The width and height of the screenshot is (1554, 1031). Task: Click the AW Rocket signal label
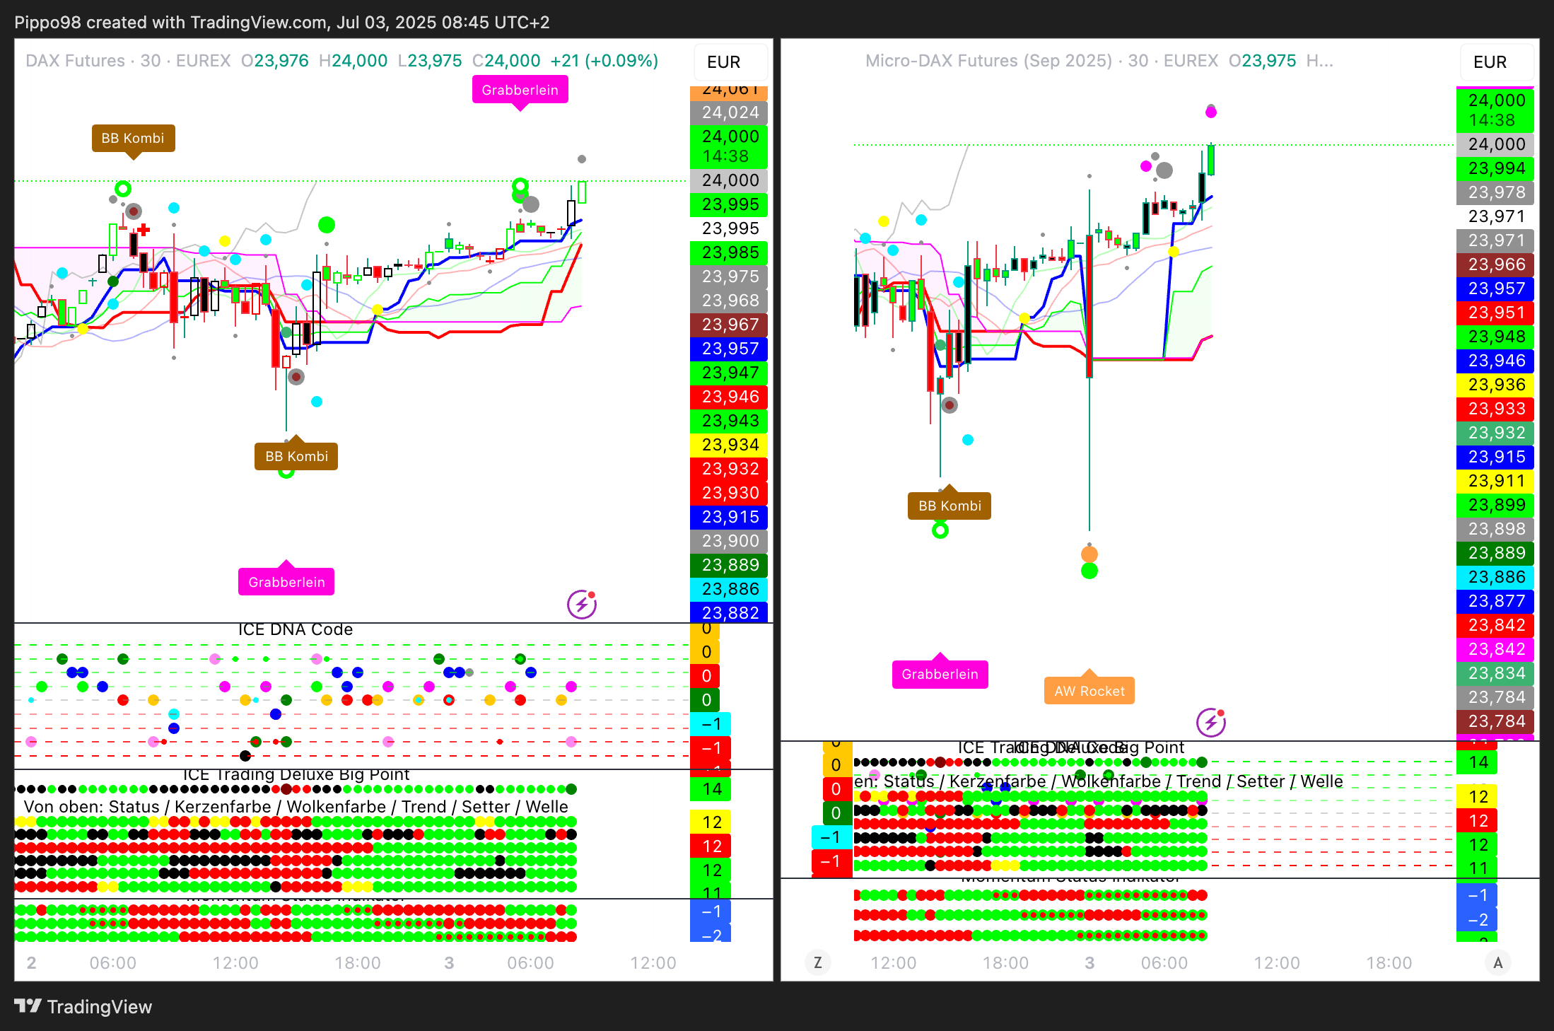(1089, 691)
